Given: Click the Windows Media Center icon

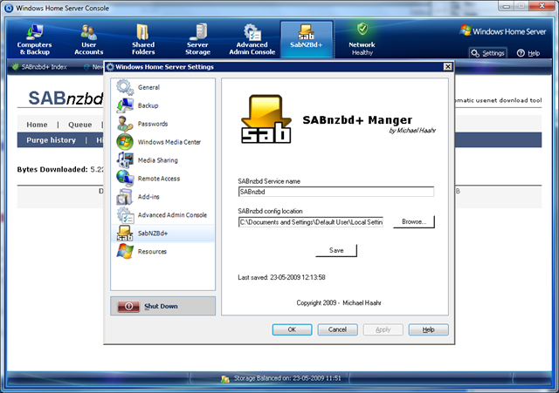Looking at the screenshot, I should 125,142.
